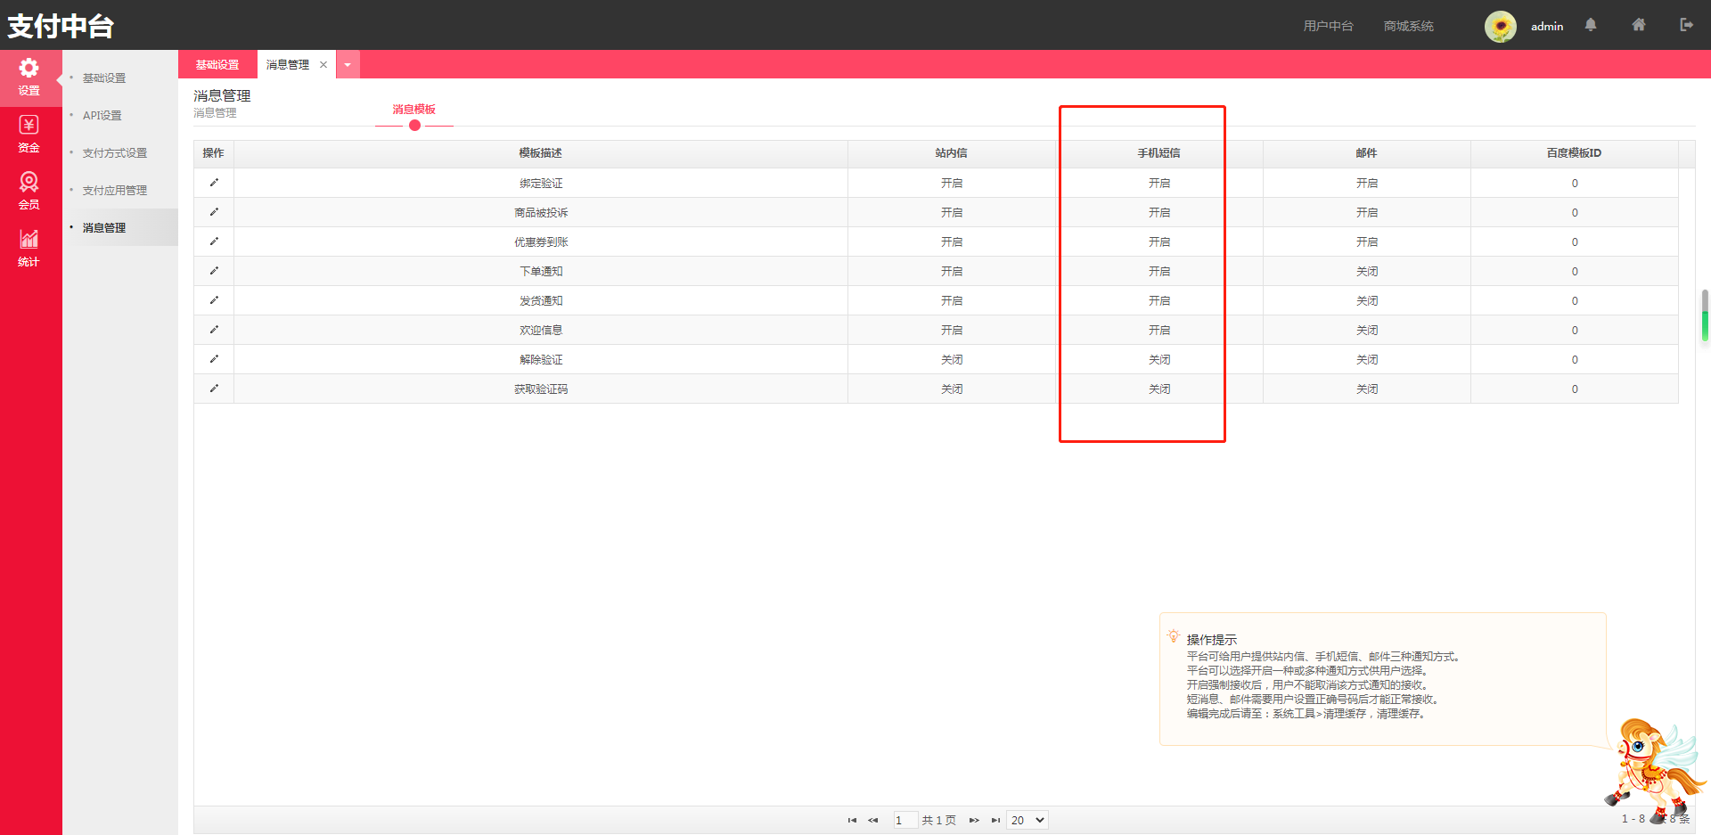Sort by the 站内信 column header

pyautogui.click(x=952, y=153)
